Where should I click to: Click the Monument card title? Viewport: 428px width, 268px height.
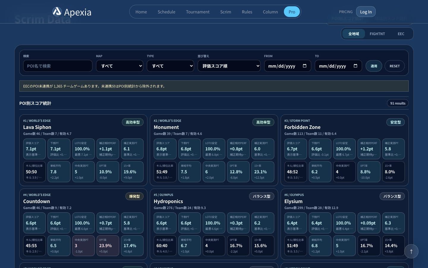tap(166, 127)
